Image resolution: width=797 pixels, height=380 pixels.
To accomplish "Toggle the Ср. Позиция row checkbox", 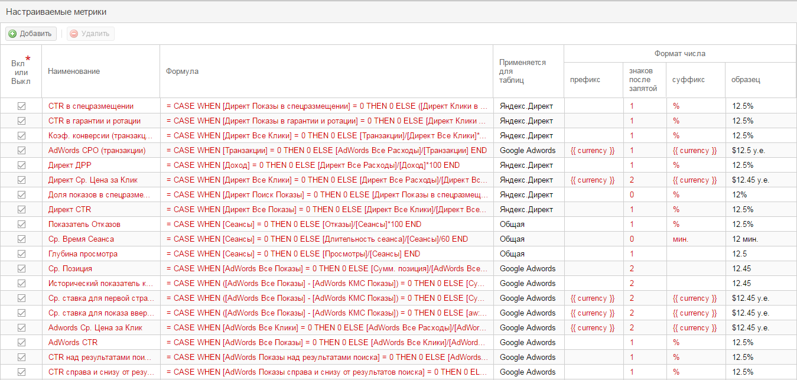I will click(x=21, y=269).
